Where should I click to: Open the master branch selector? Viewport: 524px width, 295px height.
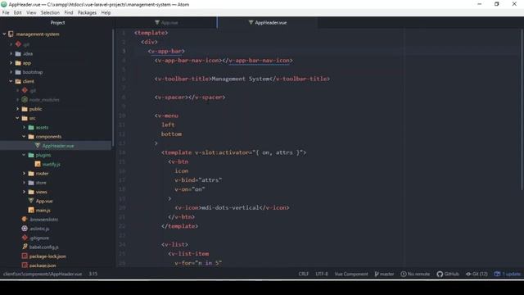click(384, 274)
